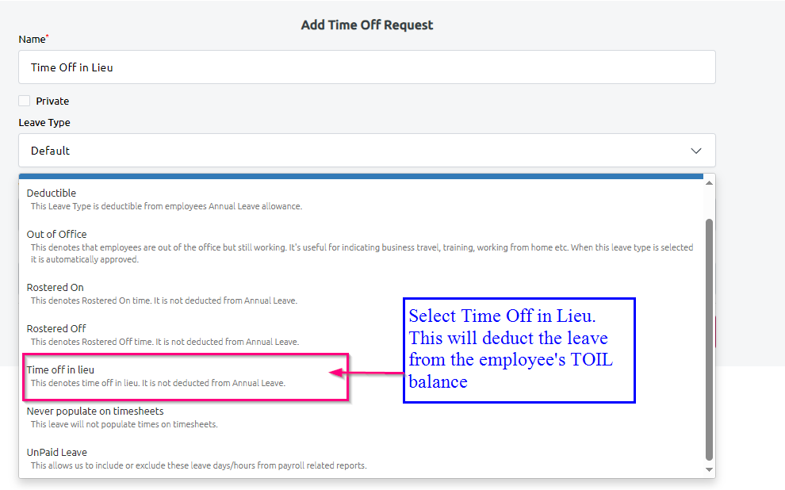785x490 pixels.
Task: Click the highlighted blue bar atop the list
Action: coord(361,175)
